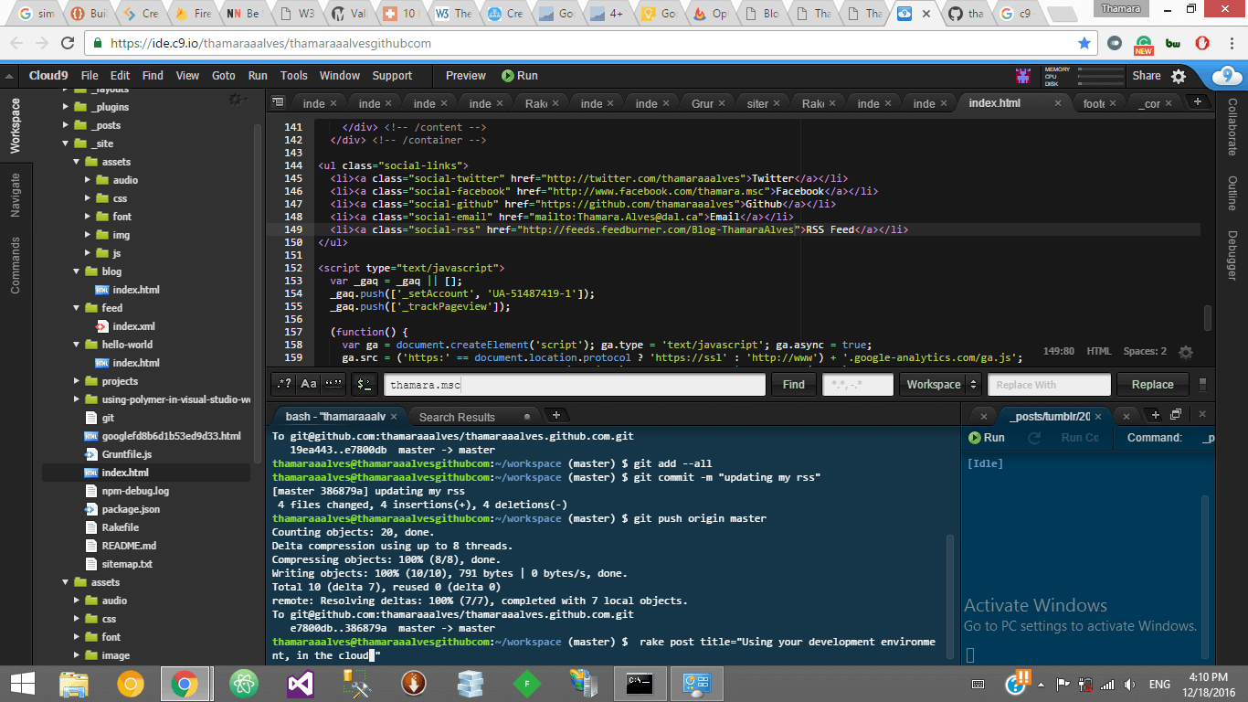Click the pixel avatar icon near memory stats
Viewport: 1248px width, 702px height.
tap(1025, 76)
